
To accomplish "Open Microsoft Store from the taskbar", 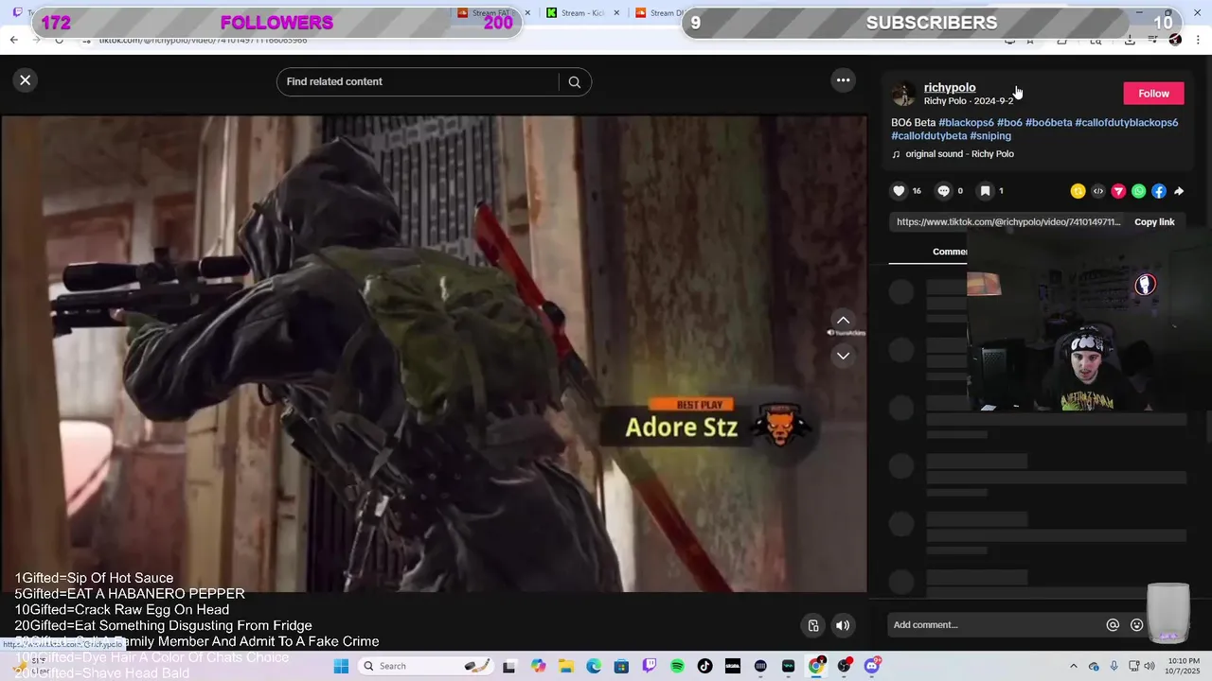I will pos(621,666).
